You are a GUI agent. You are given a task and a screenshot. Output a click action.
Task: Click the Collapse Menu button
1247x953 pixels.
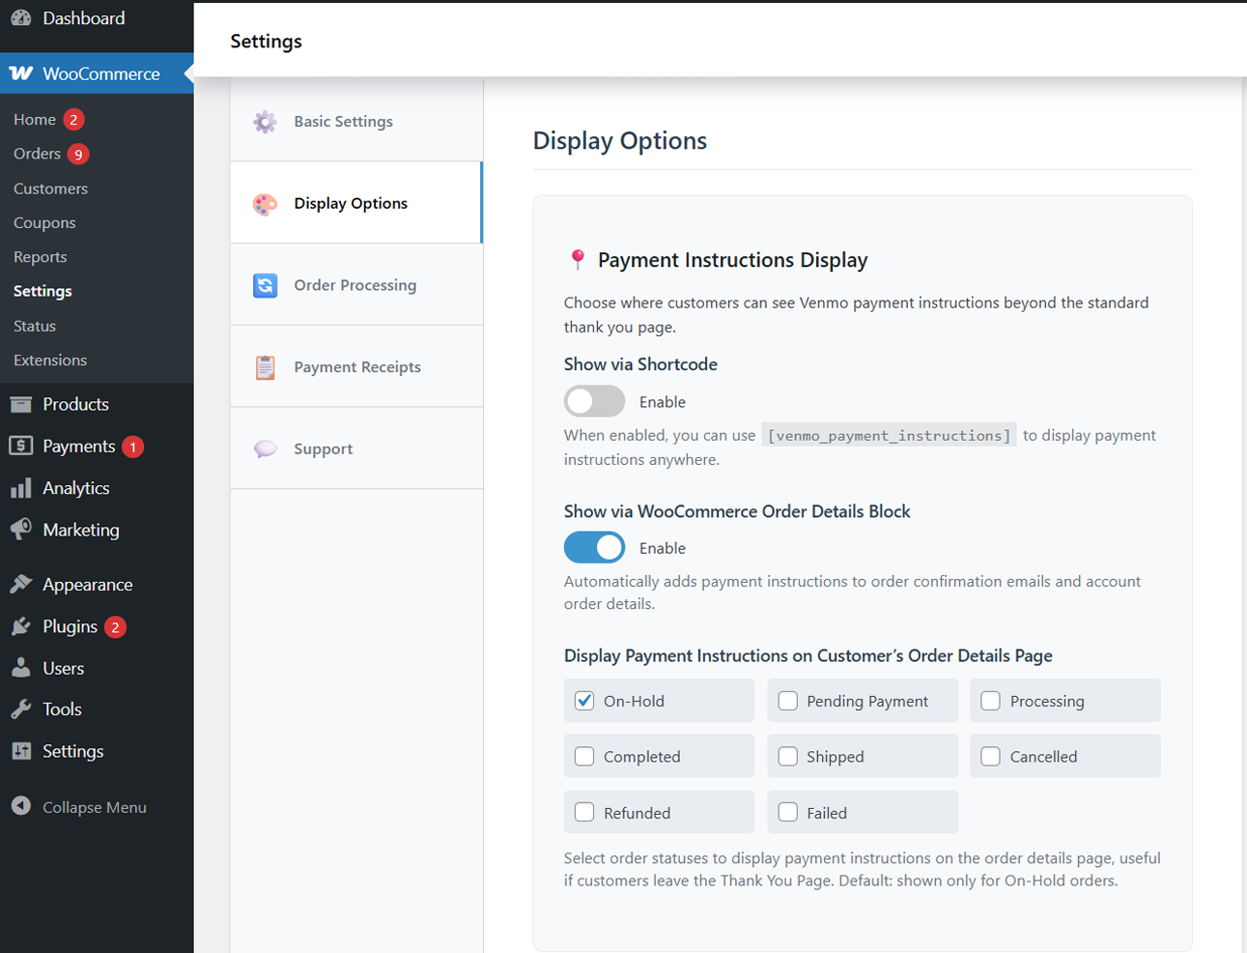pyautogui.click(x=97, y=806)
